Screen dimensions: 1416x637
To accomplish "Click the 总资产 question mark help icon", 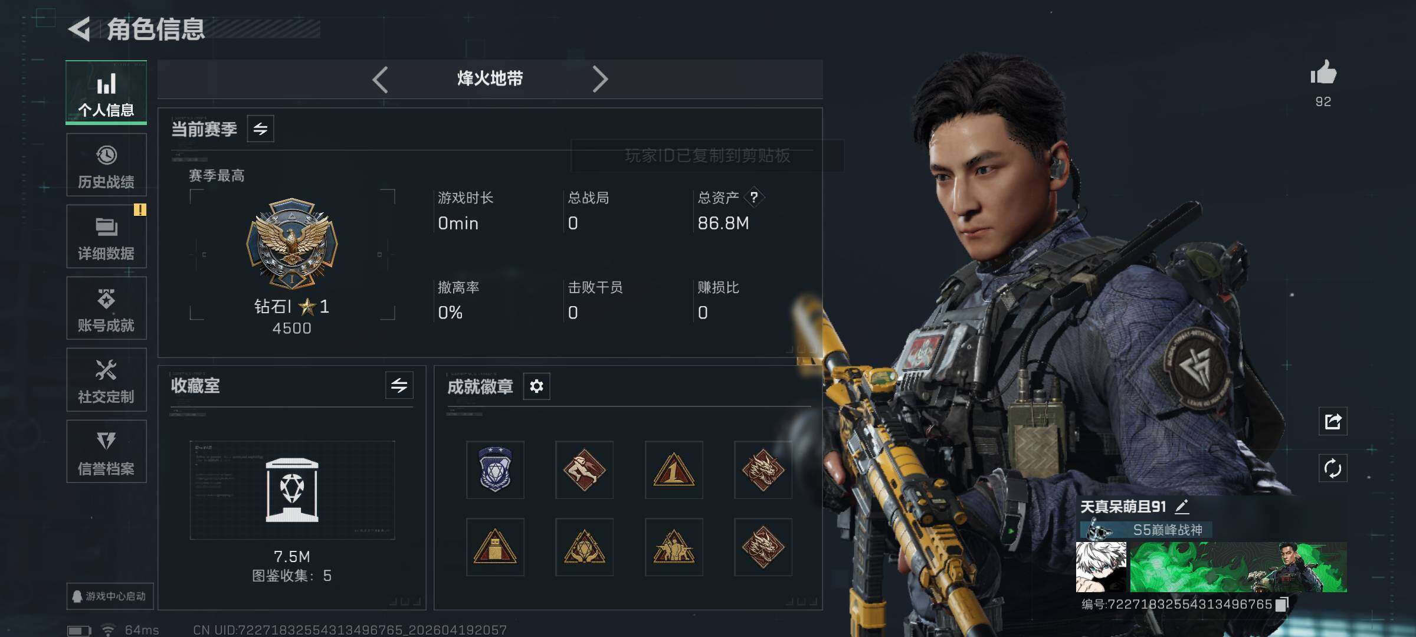I will point(754,197).
